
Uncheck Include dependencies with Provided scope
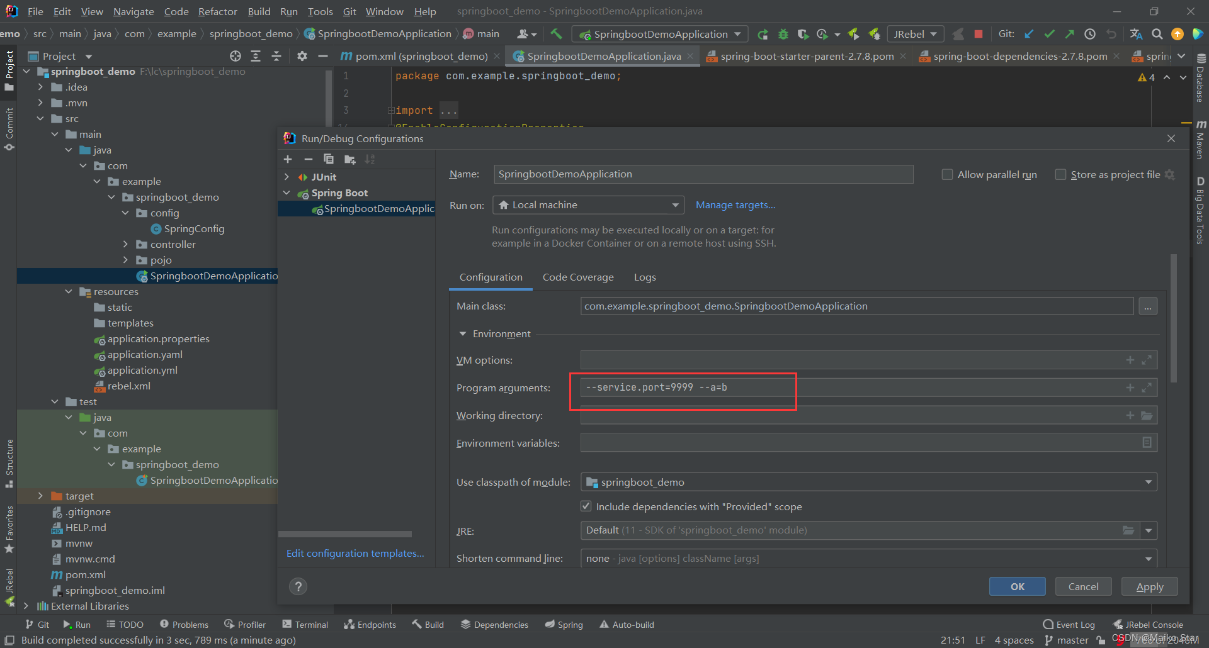[x=586, y=506]
